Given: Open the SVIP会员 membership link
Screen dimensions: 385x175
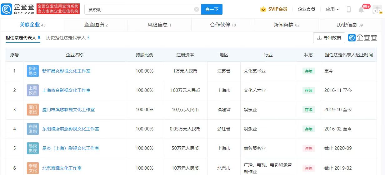Looking at the screenshot, I should pos(273,9).
